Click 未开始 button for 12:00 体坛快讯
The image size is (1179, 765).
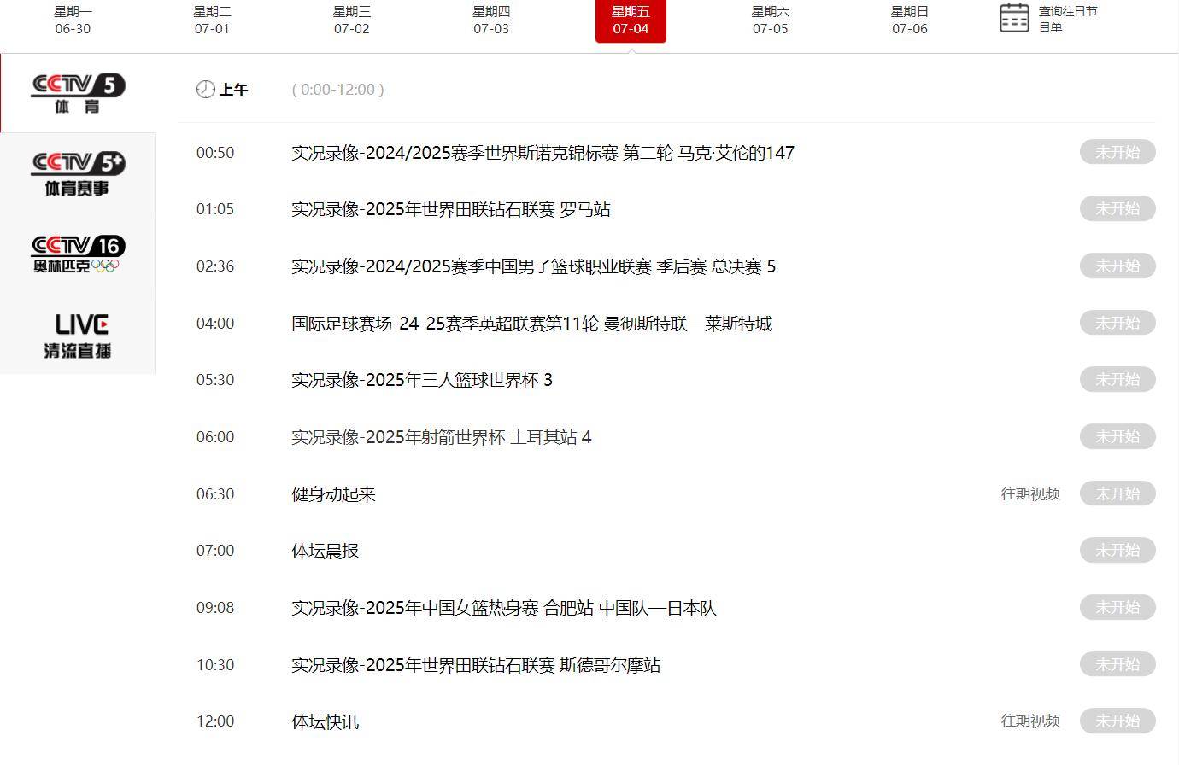(x=1117, y=721)
